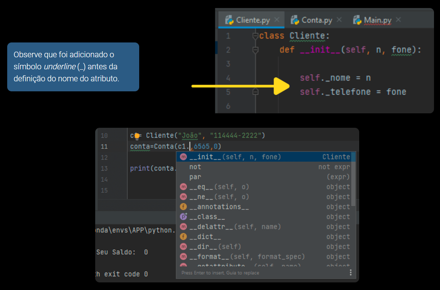This screenshot has height=290, width=440.
Task: Collapse the __init__ method fold marker
Action: (x=255, y=50)
